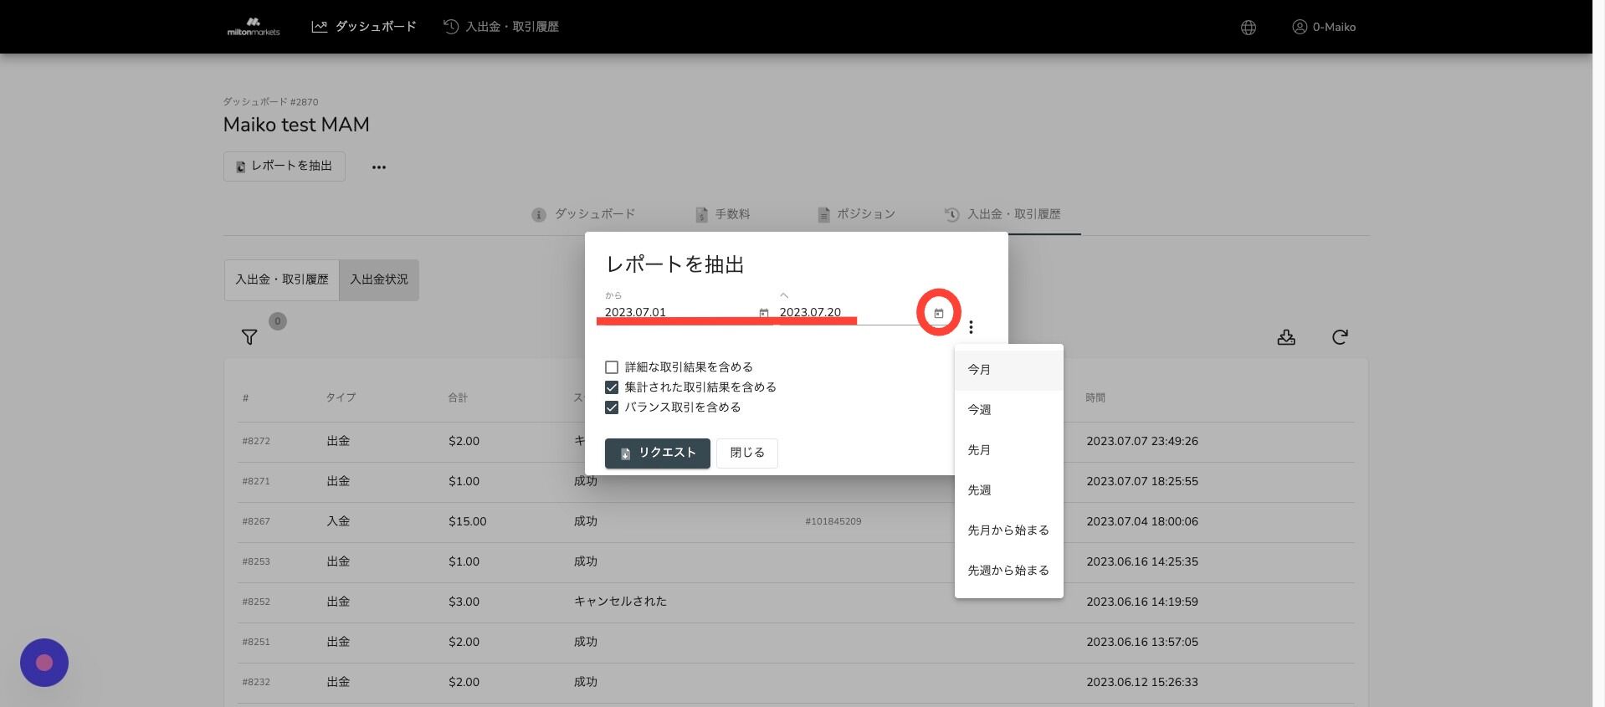Choose 今週 from the preset menu
Image resolution: width=1605 pixels, height=707 pixels.
[x=1008, y=410]
